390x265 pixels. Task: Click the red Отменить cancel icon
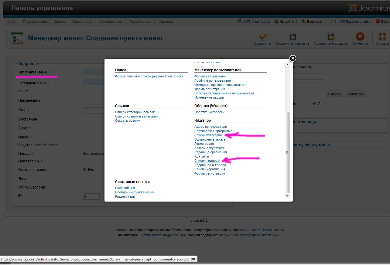pyautogui.click(x=360, y=37)
